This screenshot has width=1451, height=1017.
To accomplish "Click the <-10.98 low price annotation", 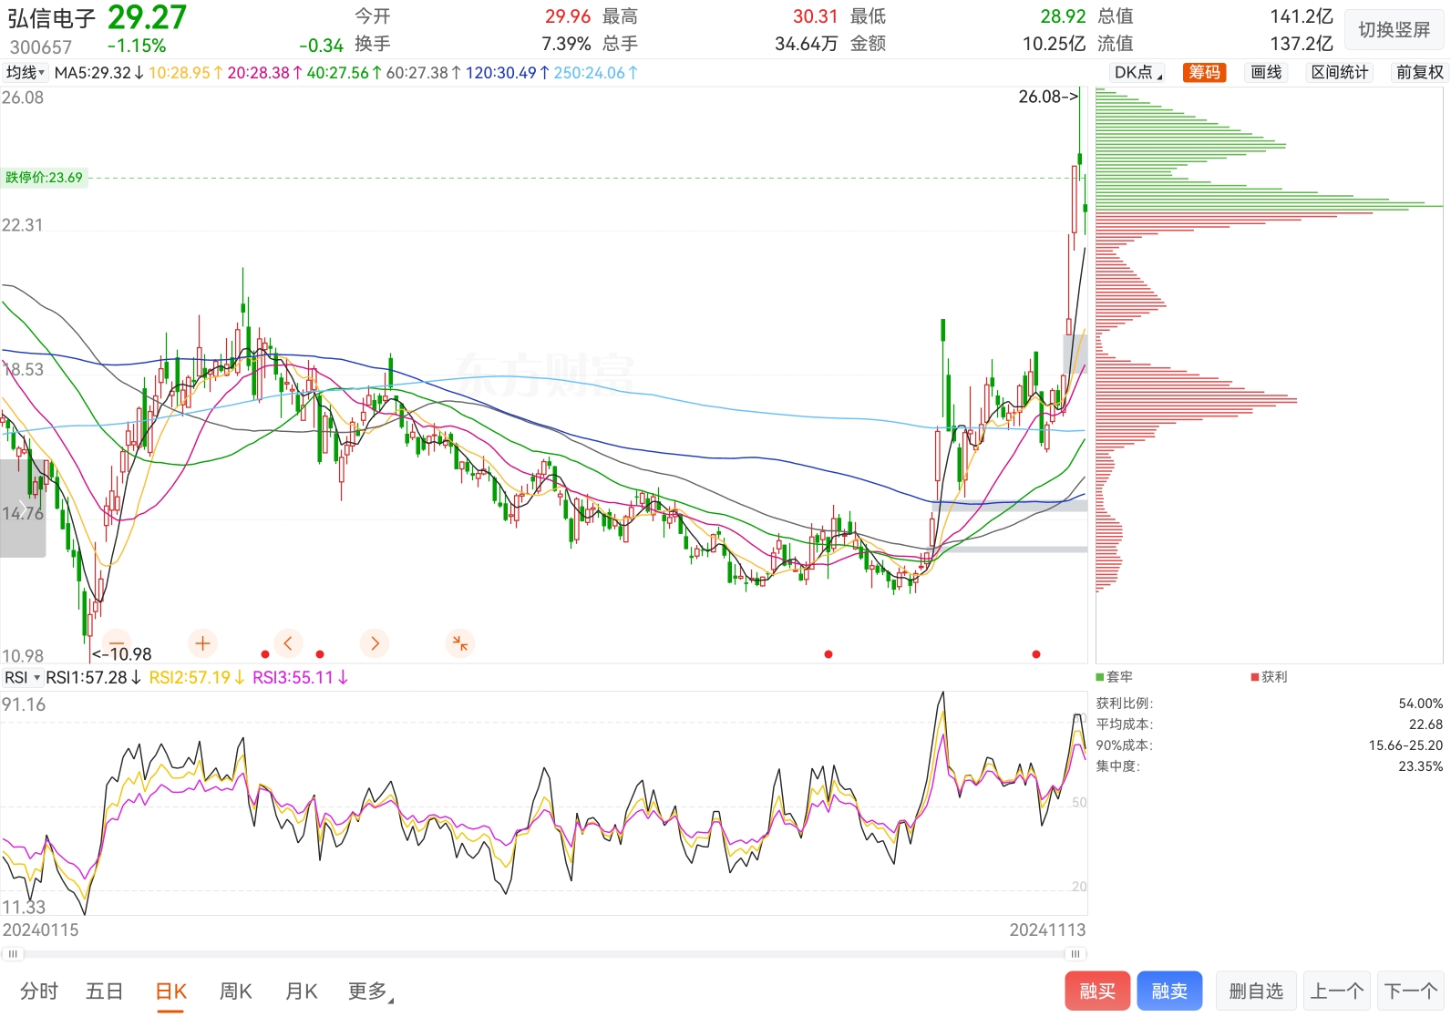I will [122, 654].
